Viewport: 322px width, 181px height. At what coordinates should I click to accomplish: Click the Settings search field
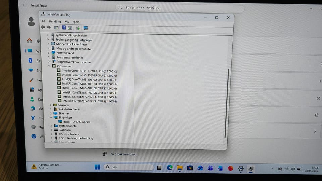pyautogui.click(x=180, y=8)
